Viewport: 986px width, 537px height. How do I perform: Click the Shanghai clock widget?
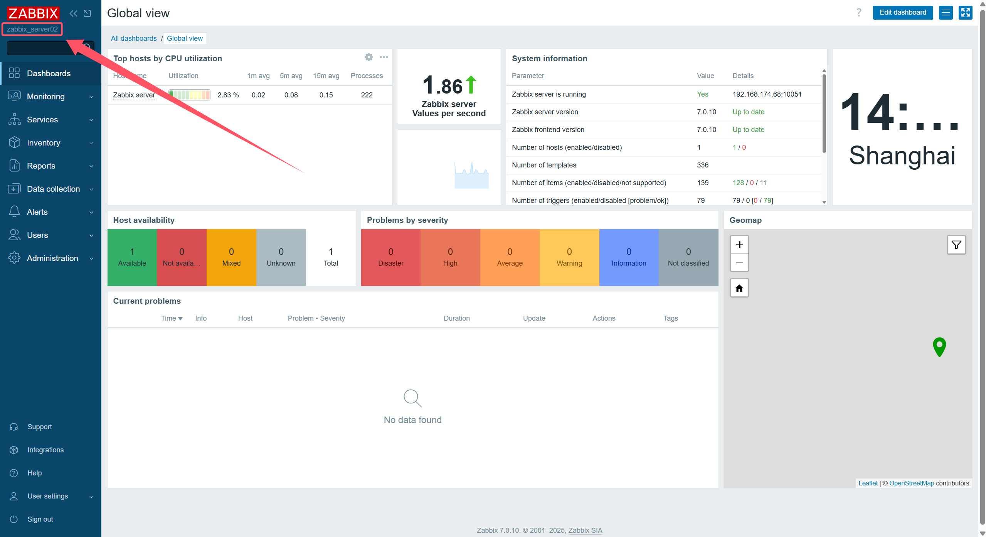pyautogui.click(x=902, y=127)
